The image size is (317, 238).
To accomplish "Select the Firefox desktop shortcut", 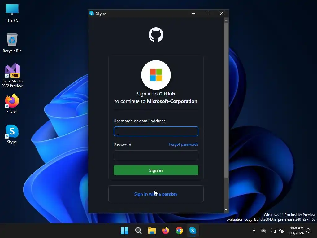I will pyautogui.click(x=12, y=104).
